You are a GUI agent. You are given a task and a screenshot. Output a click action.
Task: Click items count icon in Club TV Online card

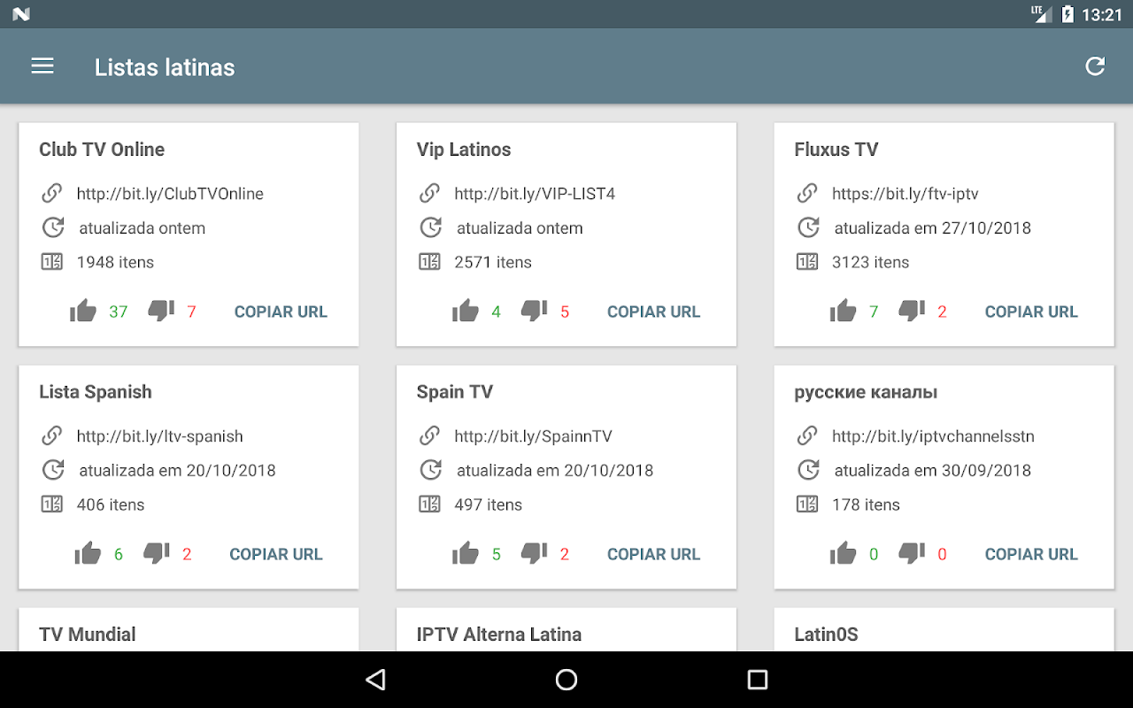coord(52,262)
